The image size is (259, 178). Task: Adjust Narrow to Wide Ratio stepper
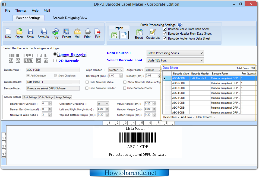[50, 115]
